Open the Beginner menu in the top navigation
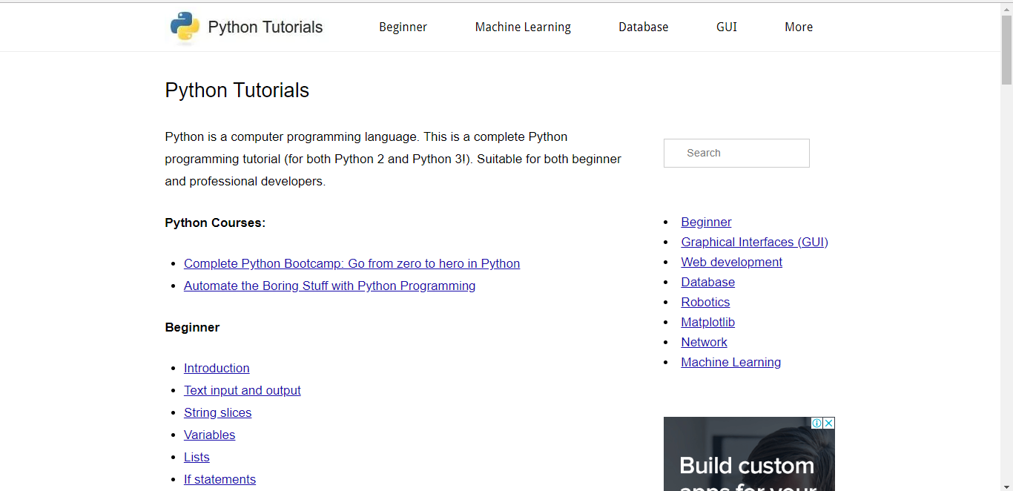The width and height of the screenshot is (1013, 491). (403, 27)
